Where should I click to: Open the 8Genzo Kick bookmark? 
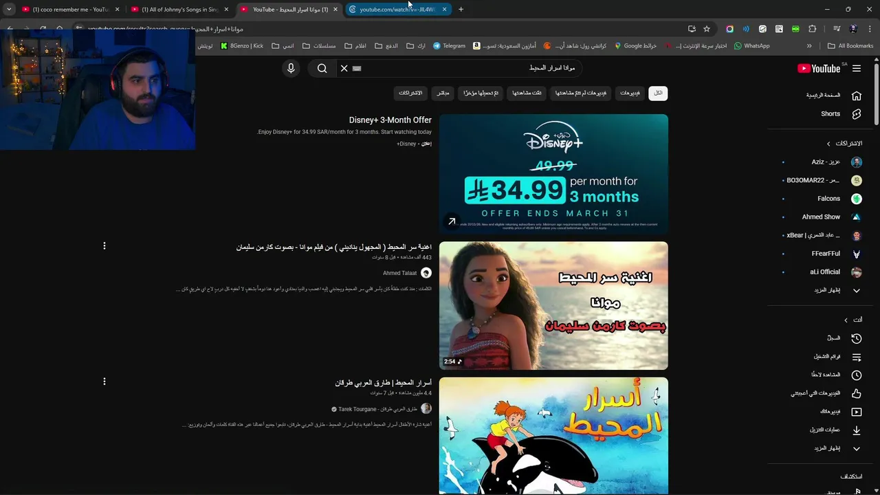pyautogui.click(x=242, y=46)
